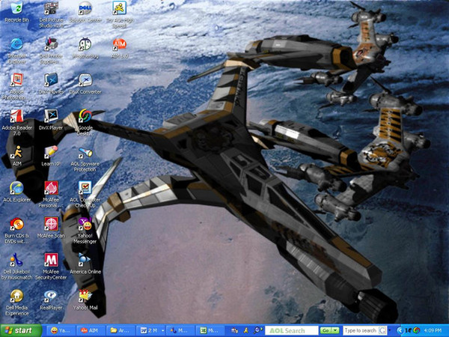Select the WeatherBug desktop icon

(x=85, y=45)
